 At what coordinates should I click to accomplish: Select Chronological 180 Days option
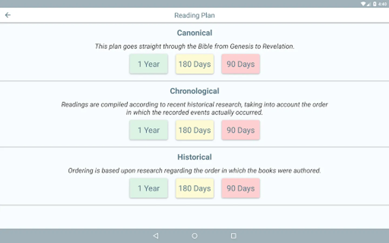pos(194,130)
